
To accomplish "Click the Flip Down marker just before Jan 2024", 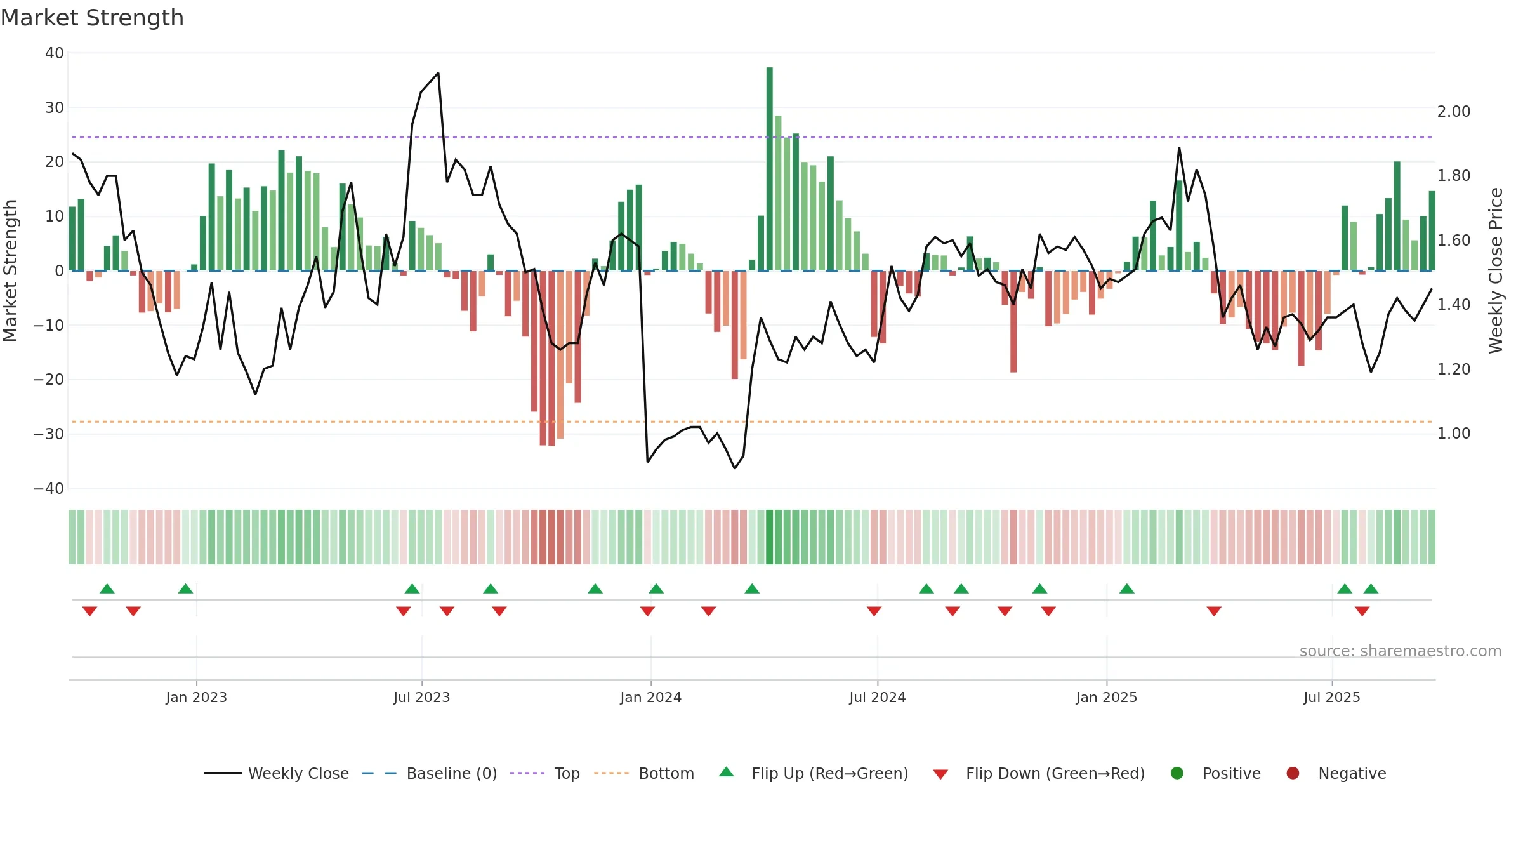I will [647, 611].
